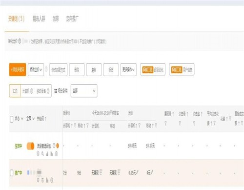The height and width of the screenshot is (190, 244).
Task: Click the help icon next to 计算机 segment
Action: pyautogui.click(x=32, y=91)
